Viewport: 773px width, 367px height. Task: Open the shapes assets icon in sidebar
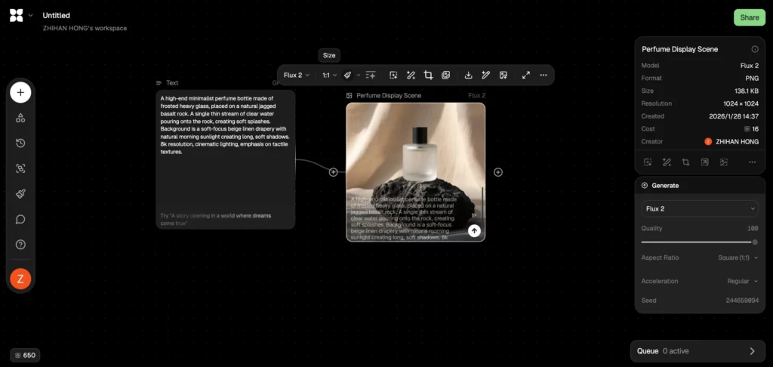pyautogui.click(x=20, y=118)
